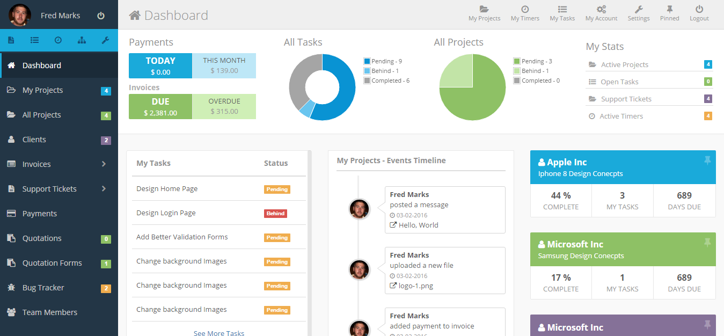This screenshot has height=336, width=724.
Task: Click the TODAY payments tile
Action: (160, 65)
